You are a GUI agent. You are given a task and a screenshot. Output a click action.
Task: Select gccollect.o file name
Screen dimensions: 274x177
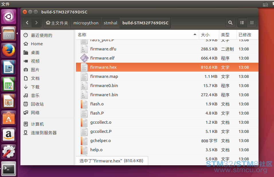[x=101, y=122]
